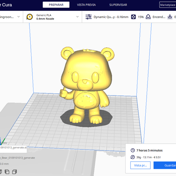Open the VISTA PREVIA tab
The image size is (176, 176).
click(x=86, y=5)
